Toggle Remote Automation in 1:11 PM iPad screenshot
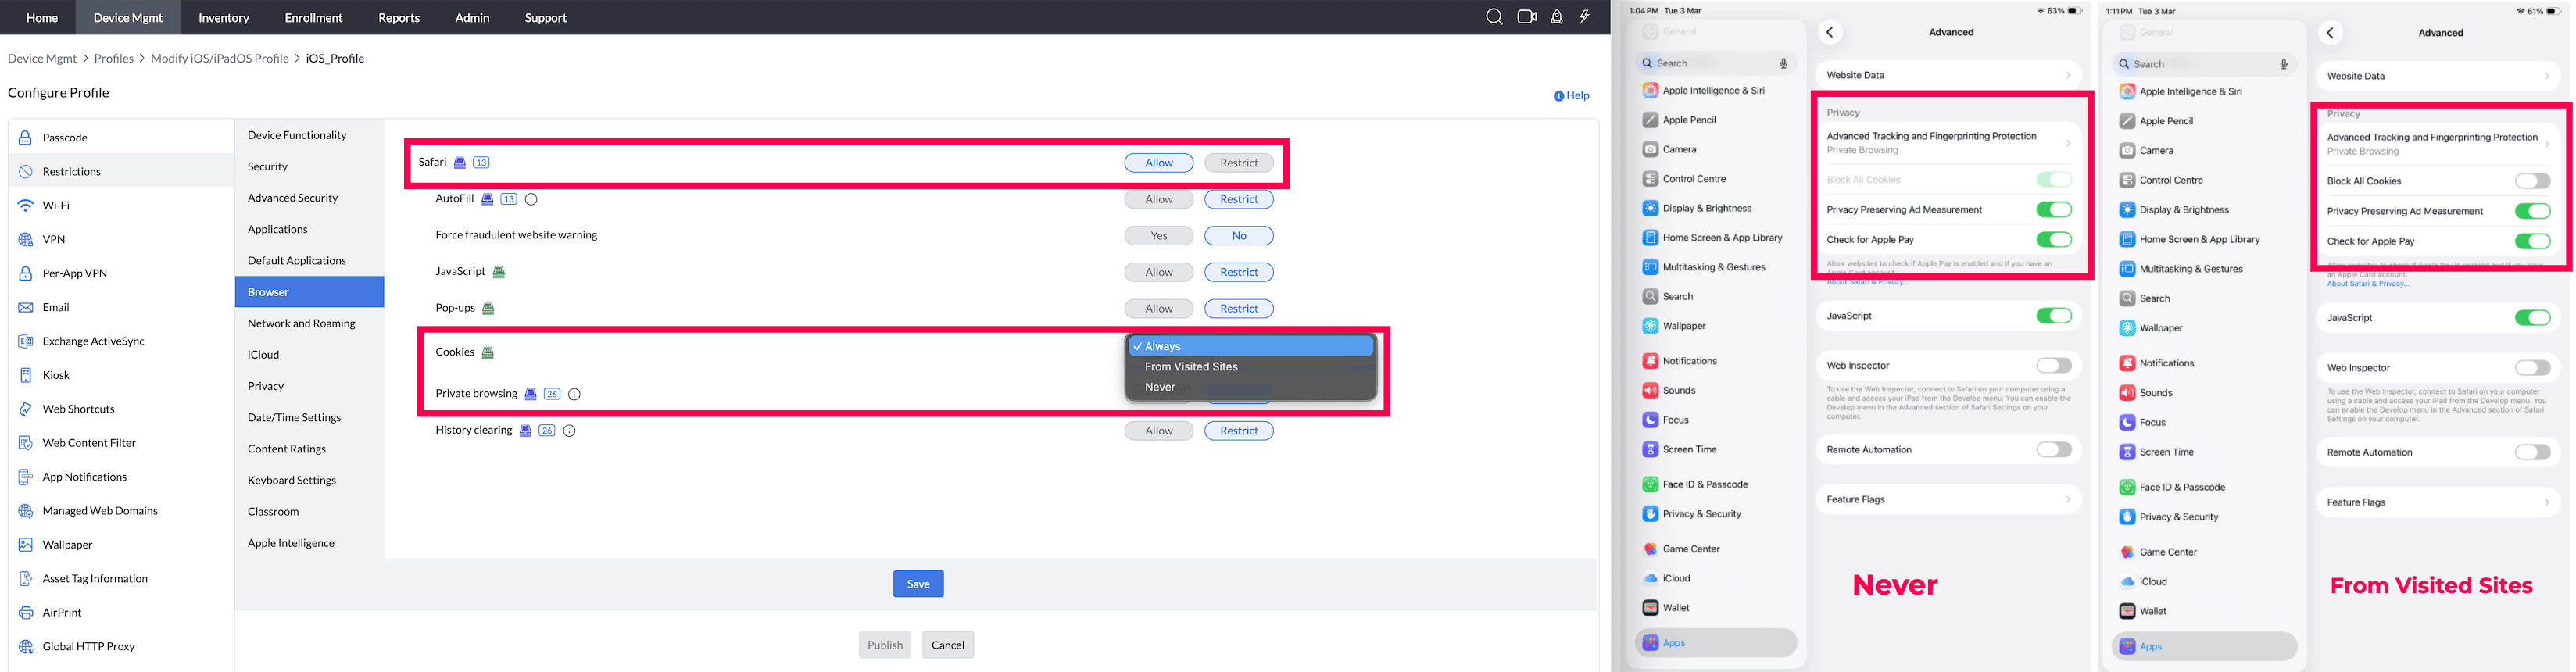Viewport: 2576px width, 672px height. tap(2532, 453)
